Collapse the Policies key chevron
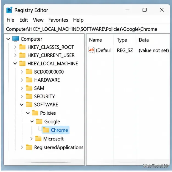Viewport: 172px width, 172px height. click(x=28, y=113)
